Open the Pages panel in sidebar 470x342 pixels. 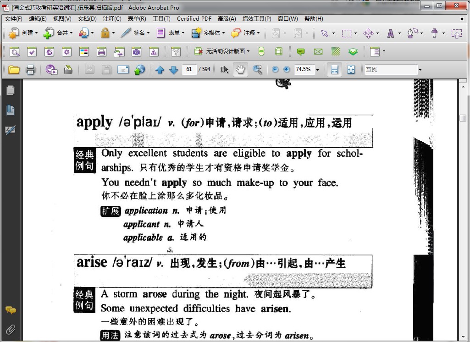coord(11,90)
